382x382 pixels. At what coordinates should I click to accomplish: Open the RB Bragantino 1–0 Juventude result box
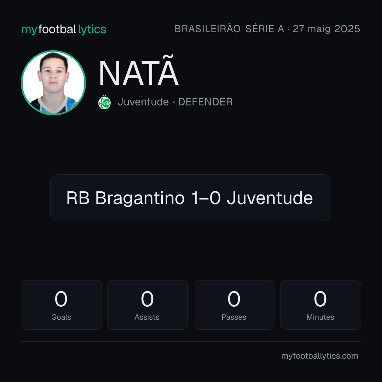click(x=191, y=198)
